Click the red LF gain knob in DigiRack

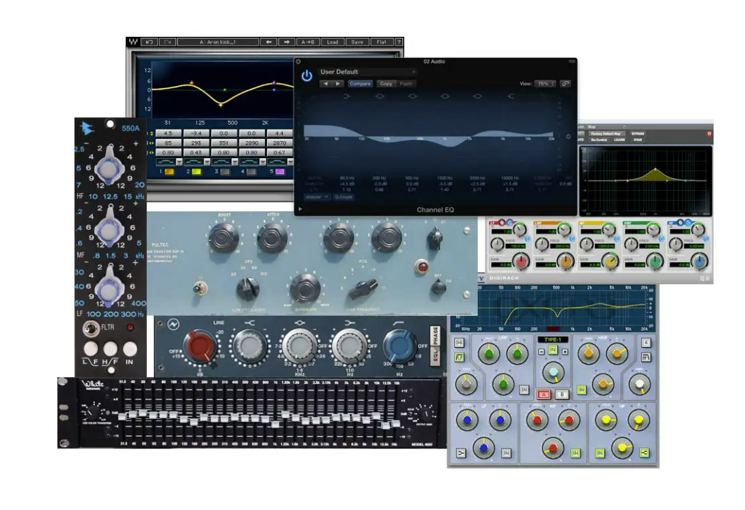pos(522,261)
